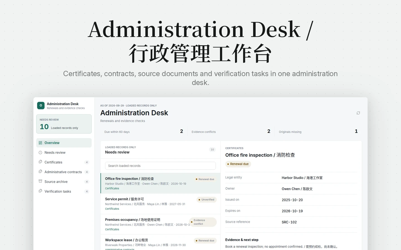This screenshot has height=250, width=401.
Task: Click the Originals missing stat card
Action: (318, 131)
